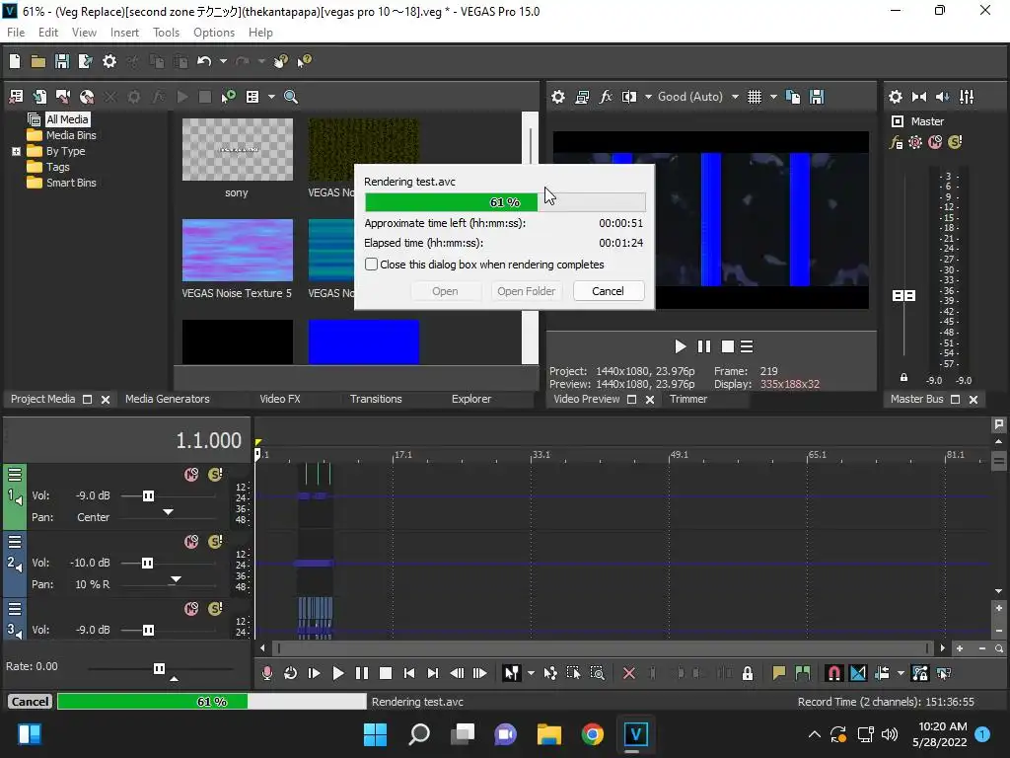Open the edit tool selector dropdown arrow

click(x=531, y=673)
